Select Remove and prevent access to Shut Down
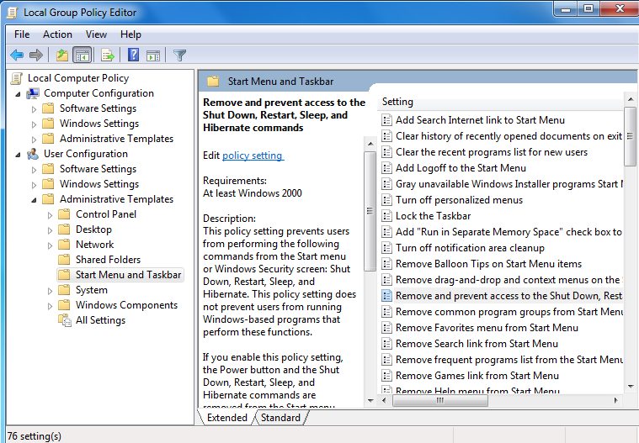 point(509,296)
